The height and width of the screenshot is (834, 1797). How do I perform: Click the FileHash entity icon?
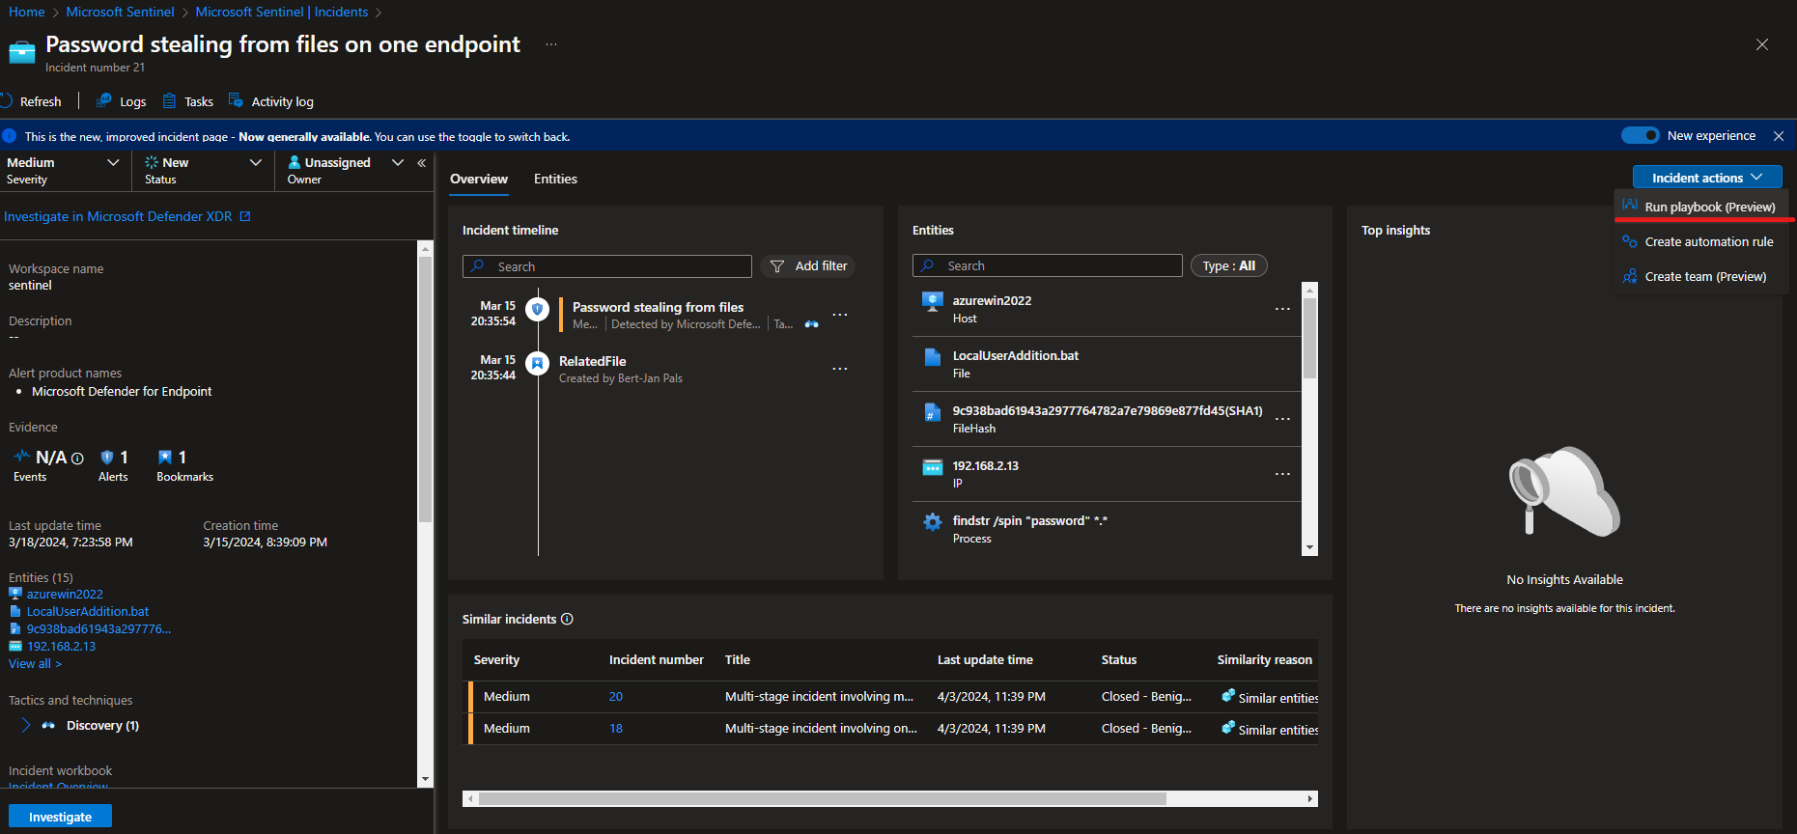[x=932, y=412]
